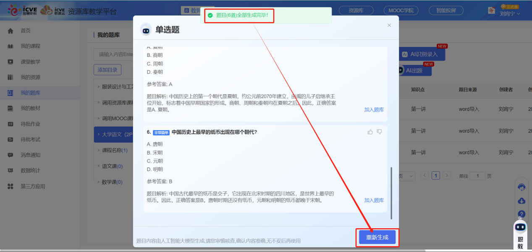Click the 职教 robot assistant icon

click(520, 227)
